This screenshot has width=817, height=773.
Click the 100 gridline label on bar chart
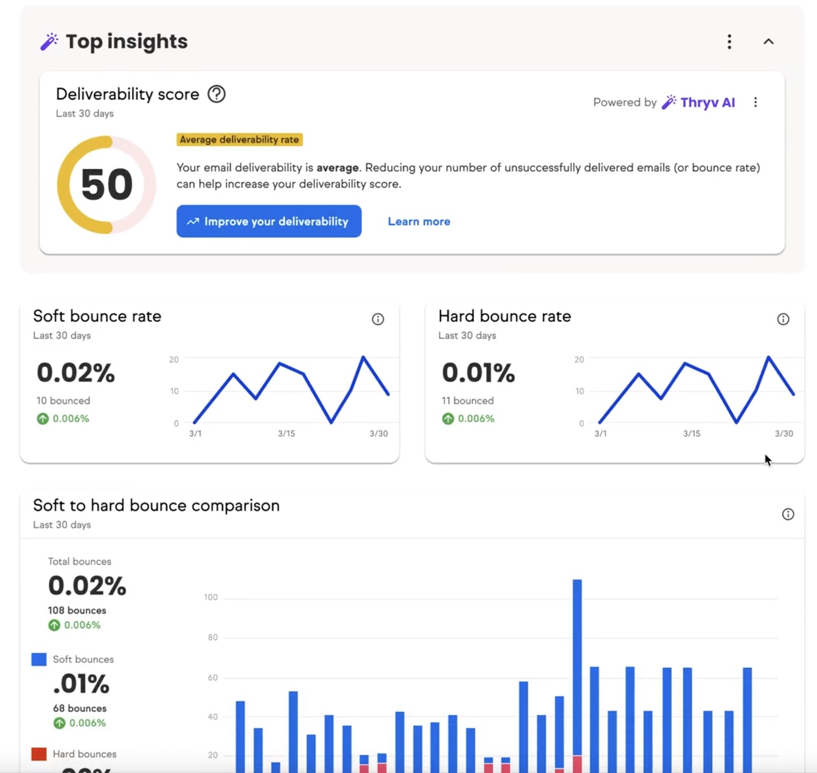pos(211,597)
